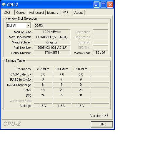Screen dimensions: 143x148
Task: Select the Slot #1 combo box
Action: pos(19,26)
